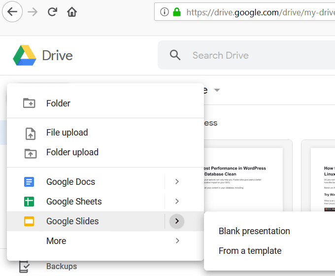
Task: Go to the browser home page icon
Action: click(x=72, y=12)
